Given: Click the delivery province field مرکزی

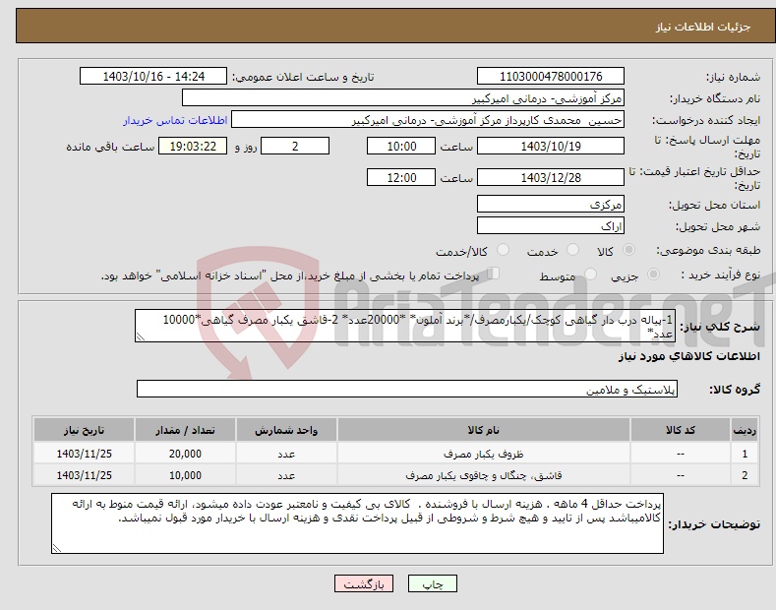Looking at the screenshot, I should coord(551,204).
